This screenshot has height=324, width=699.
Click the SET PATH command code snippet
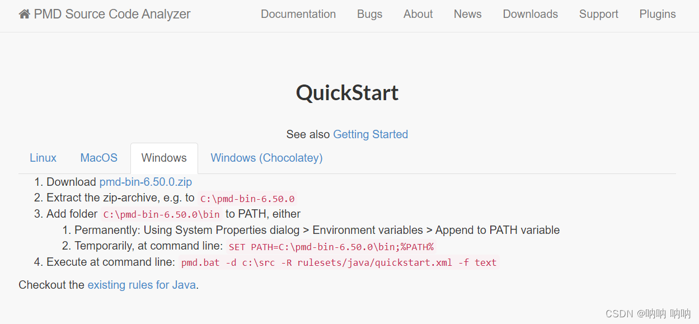coord(331,247)
